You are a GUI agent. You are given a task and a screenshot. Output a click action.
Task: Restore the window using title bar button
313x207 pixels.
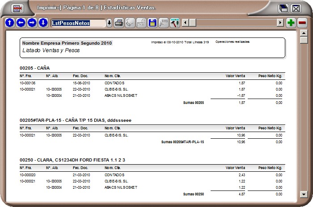(283, 8)
